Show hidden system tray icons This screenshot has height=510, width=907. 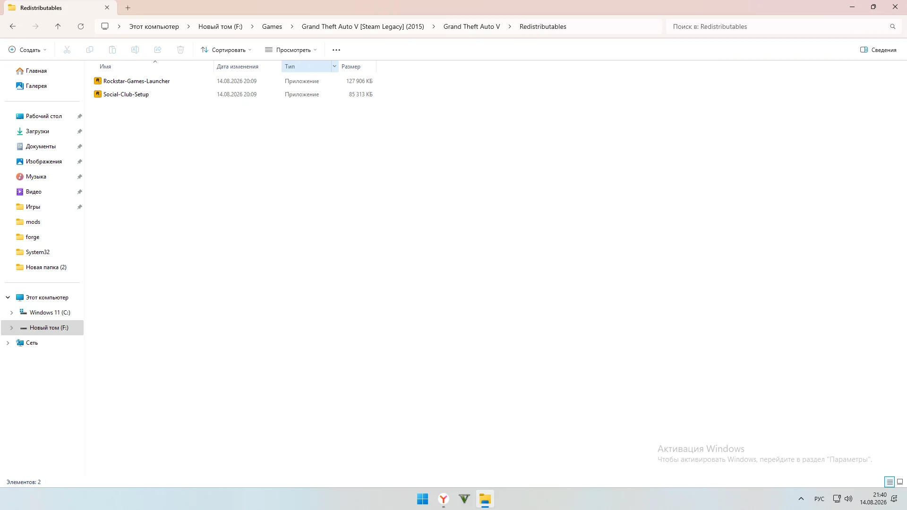pos(801,499)
